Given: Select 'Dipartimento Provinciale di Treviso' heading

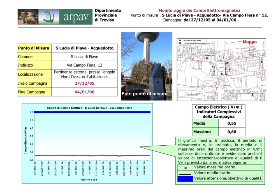Looking at the screenshot, I should [108, 15].
